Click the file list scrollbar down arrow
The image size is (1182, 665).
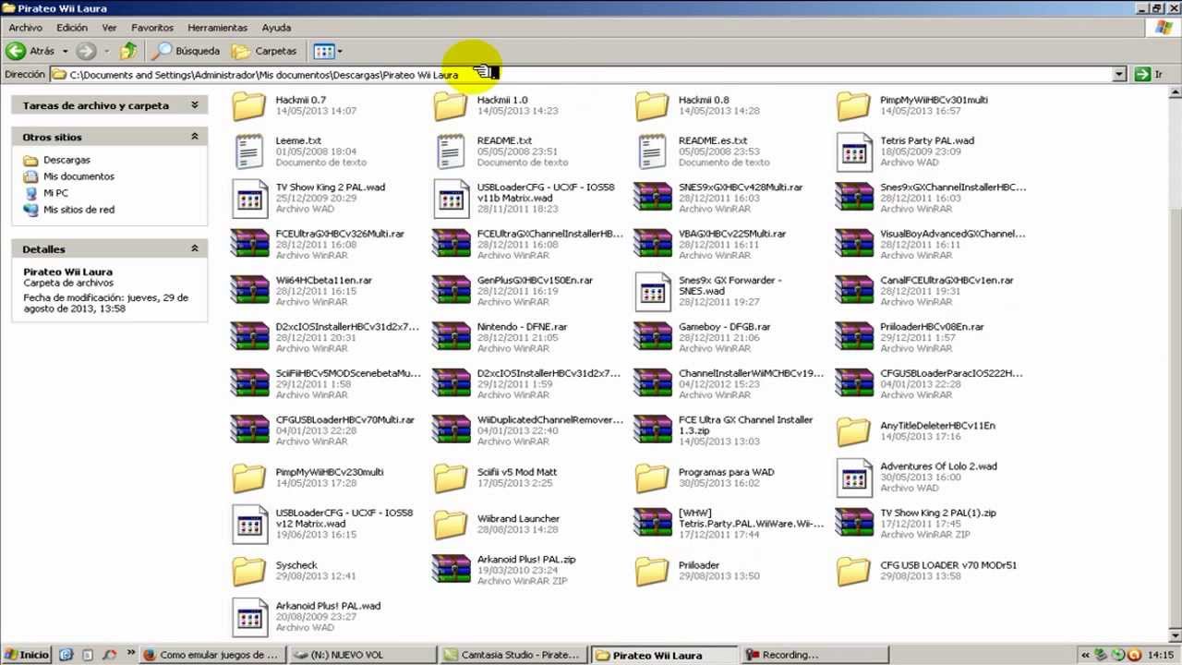[x=1175, y=635]
